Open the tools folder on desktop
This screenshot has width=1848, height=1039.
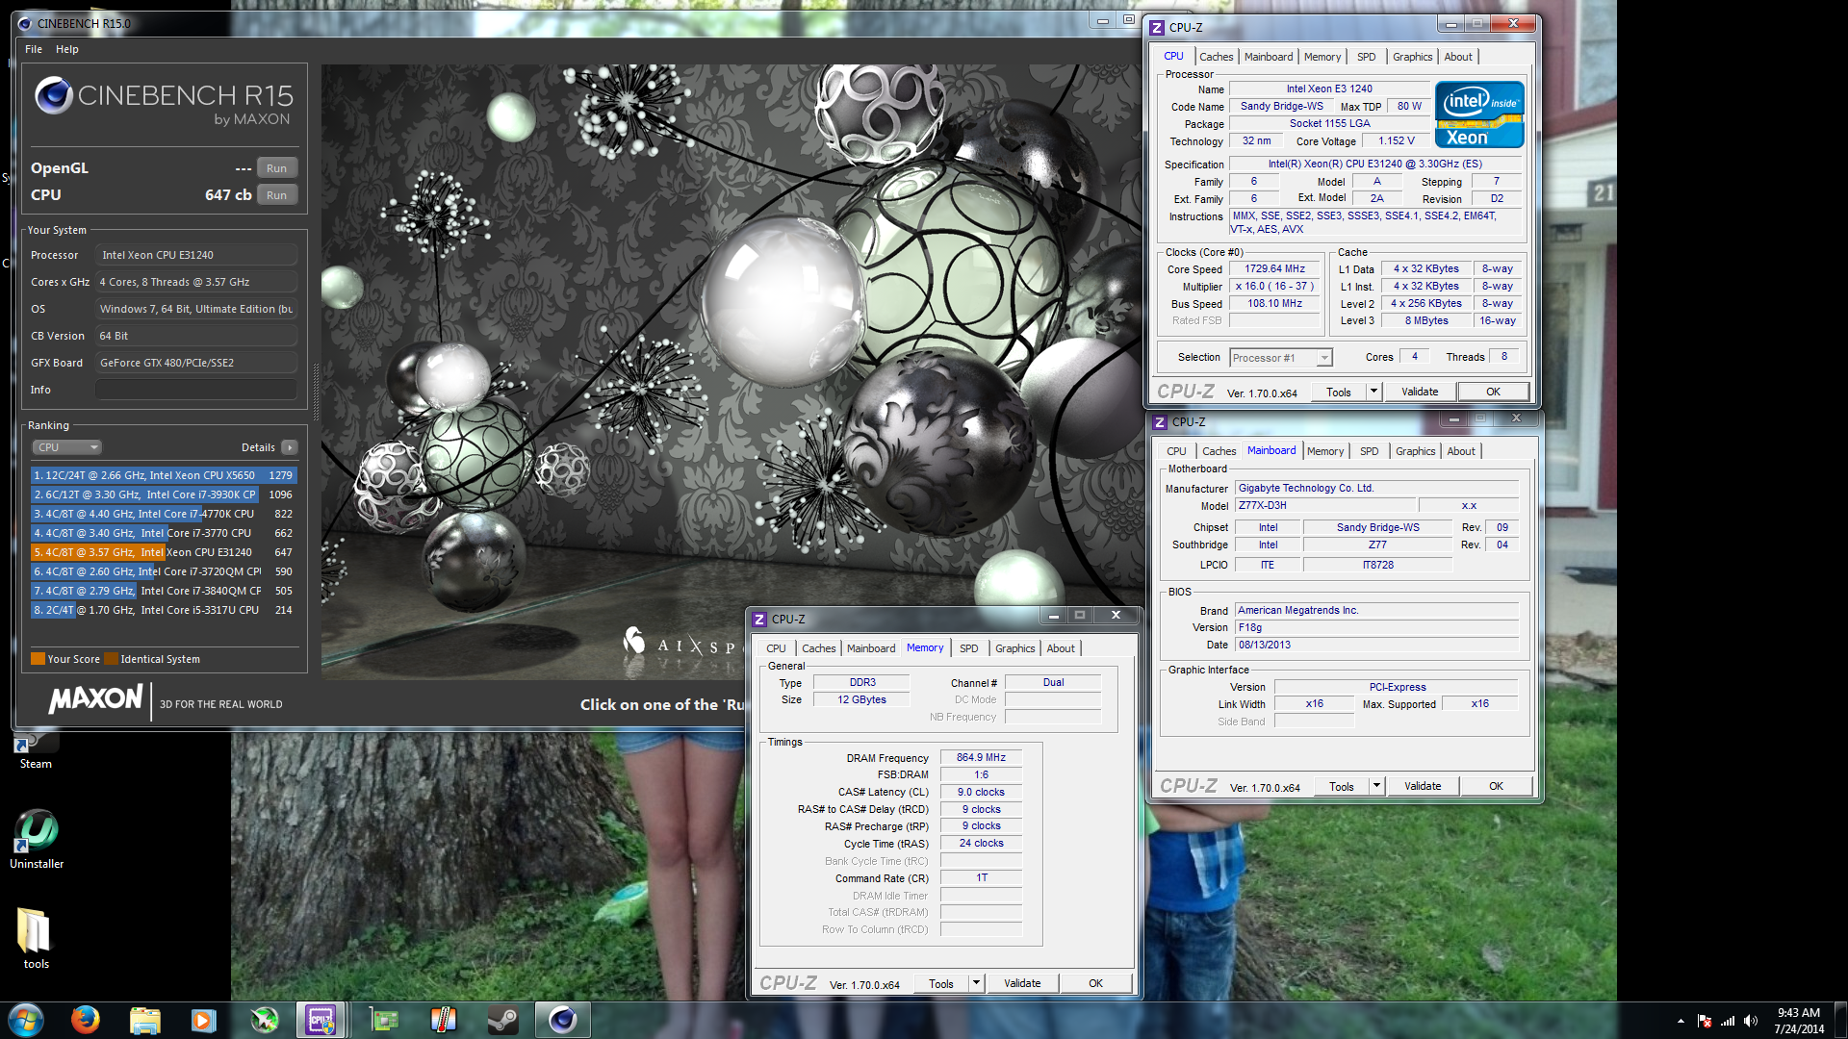click(x=36, y=938)
